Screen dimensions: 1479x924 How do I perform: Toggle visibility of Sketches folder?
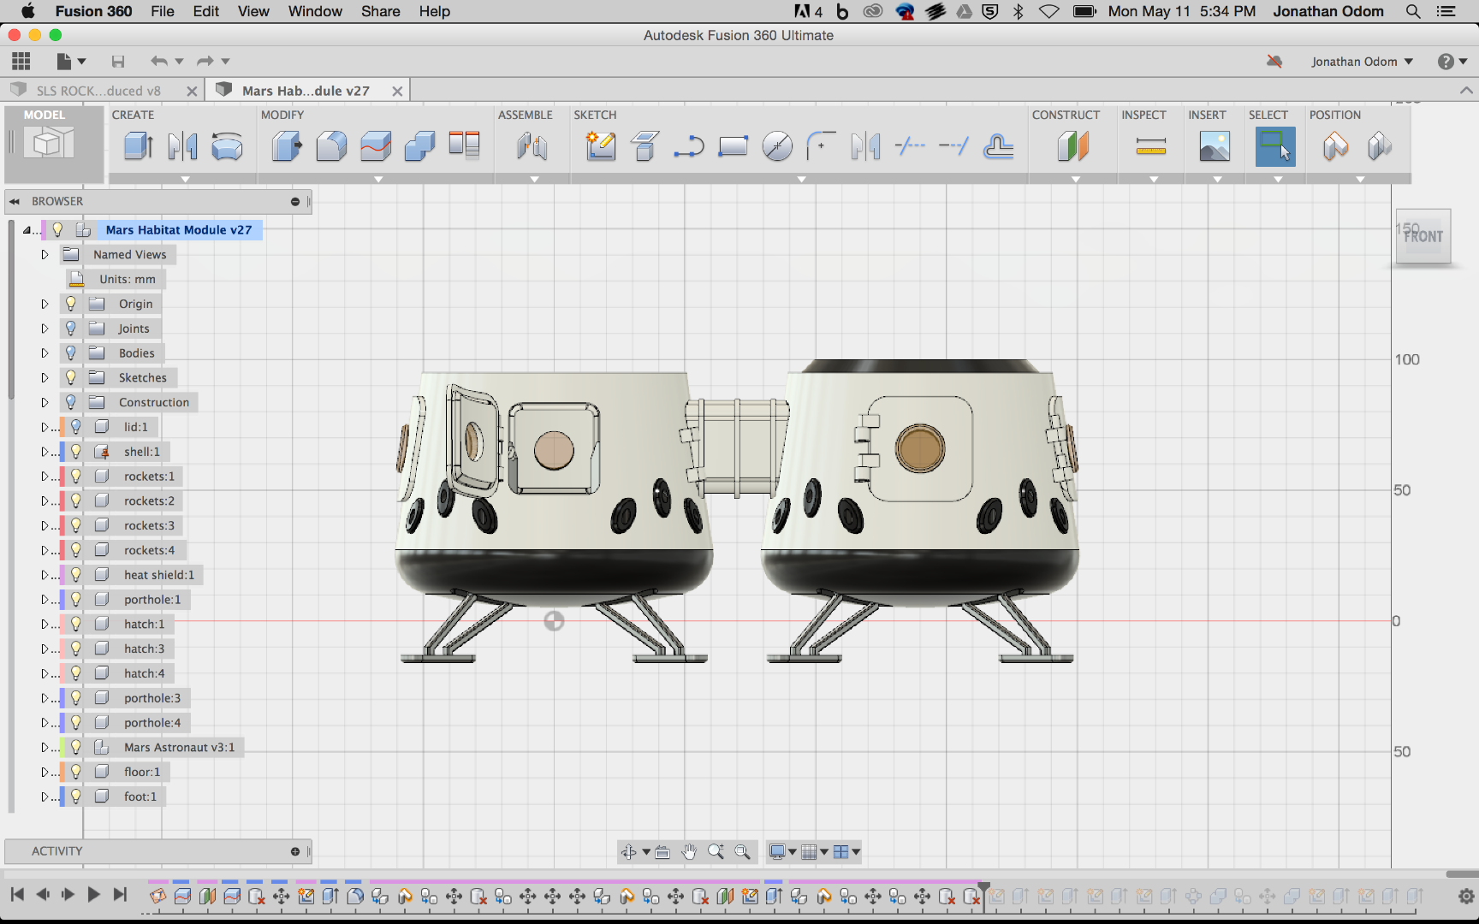pos(70,377)
